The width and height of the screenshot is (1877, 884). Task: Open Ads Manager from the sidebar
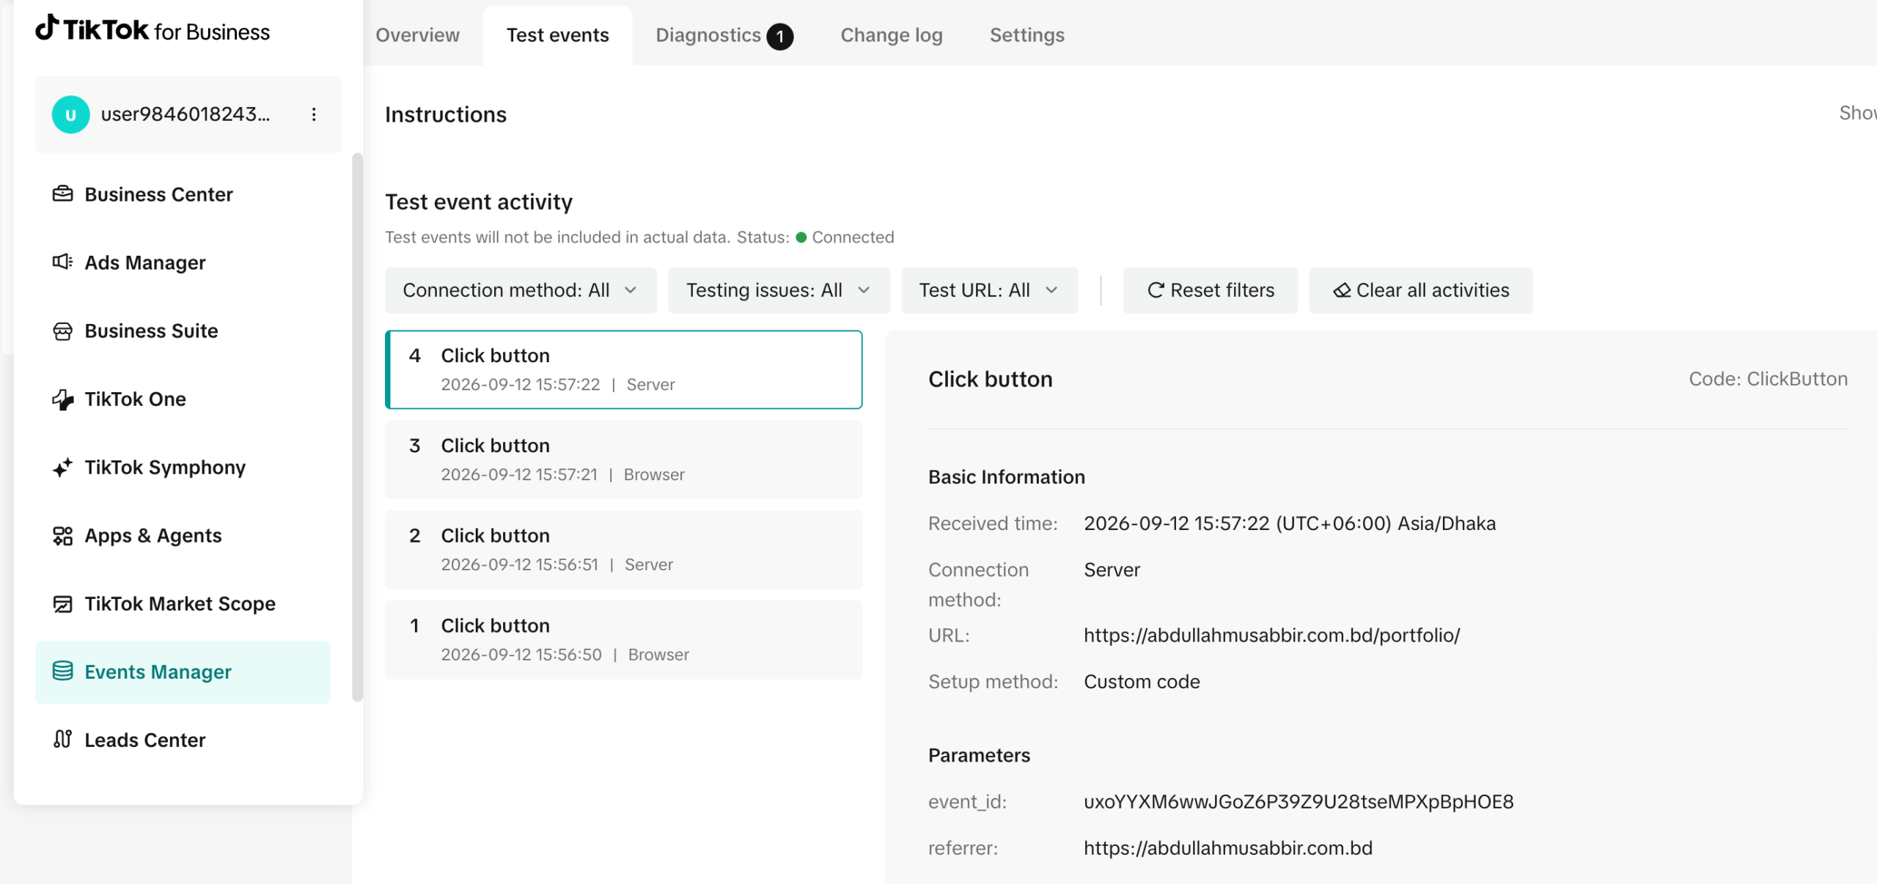coord(183,262)
